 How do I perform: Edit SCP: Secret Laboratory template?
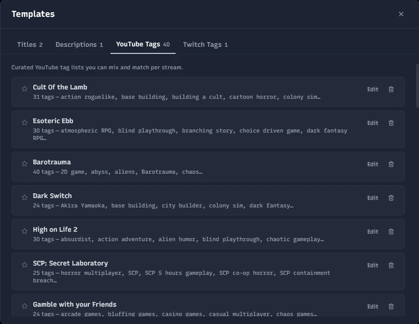point(373,265)
